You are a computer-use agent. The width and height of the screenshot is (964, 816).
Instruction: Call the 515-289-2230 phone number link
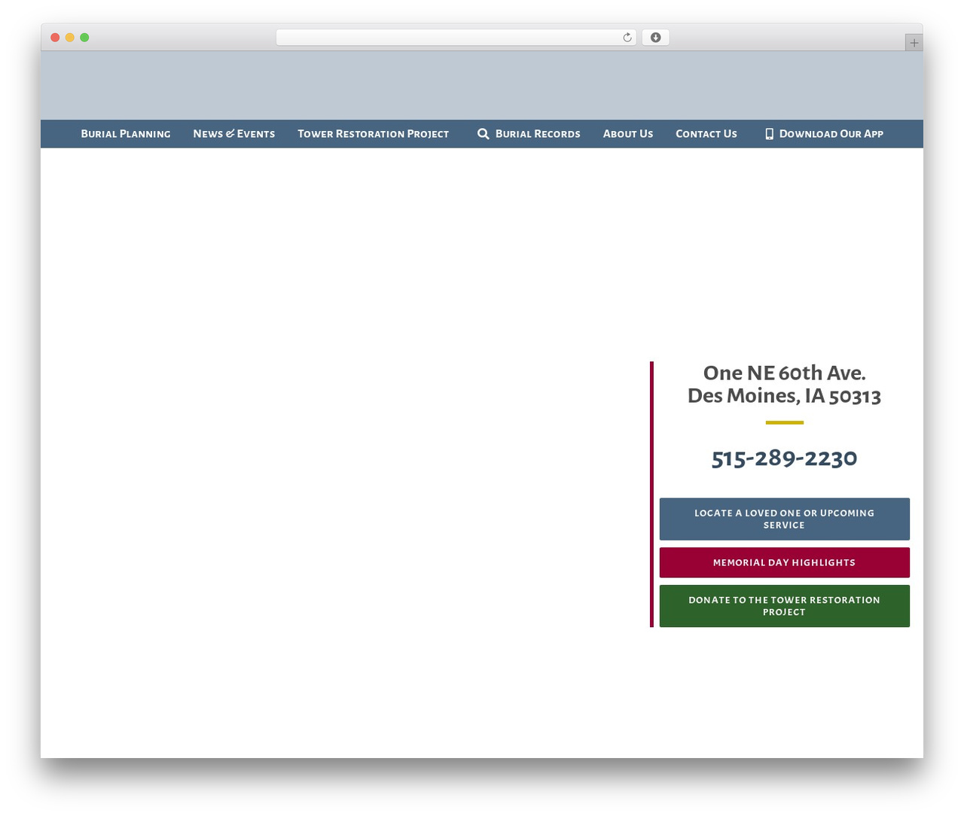point(784,458)
